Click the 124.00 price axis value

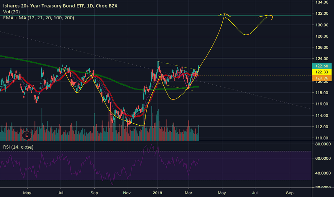322,59
